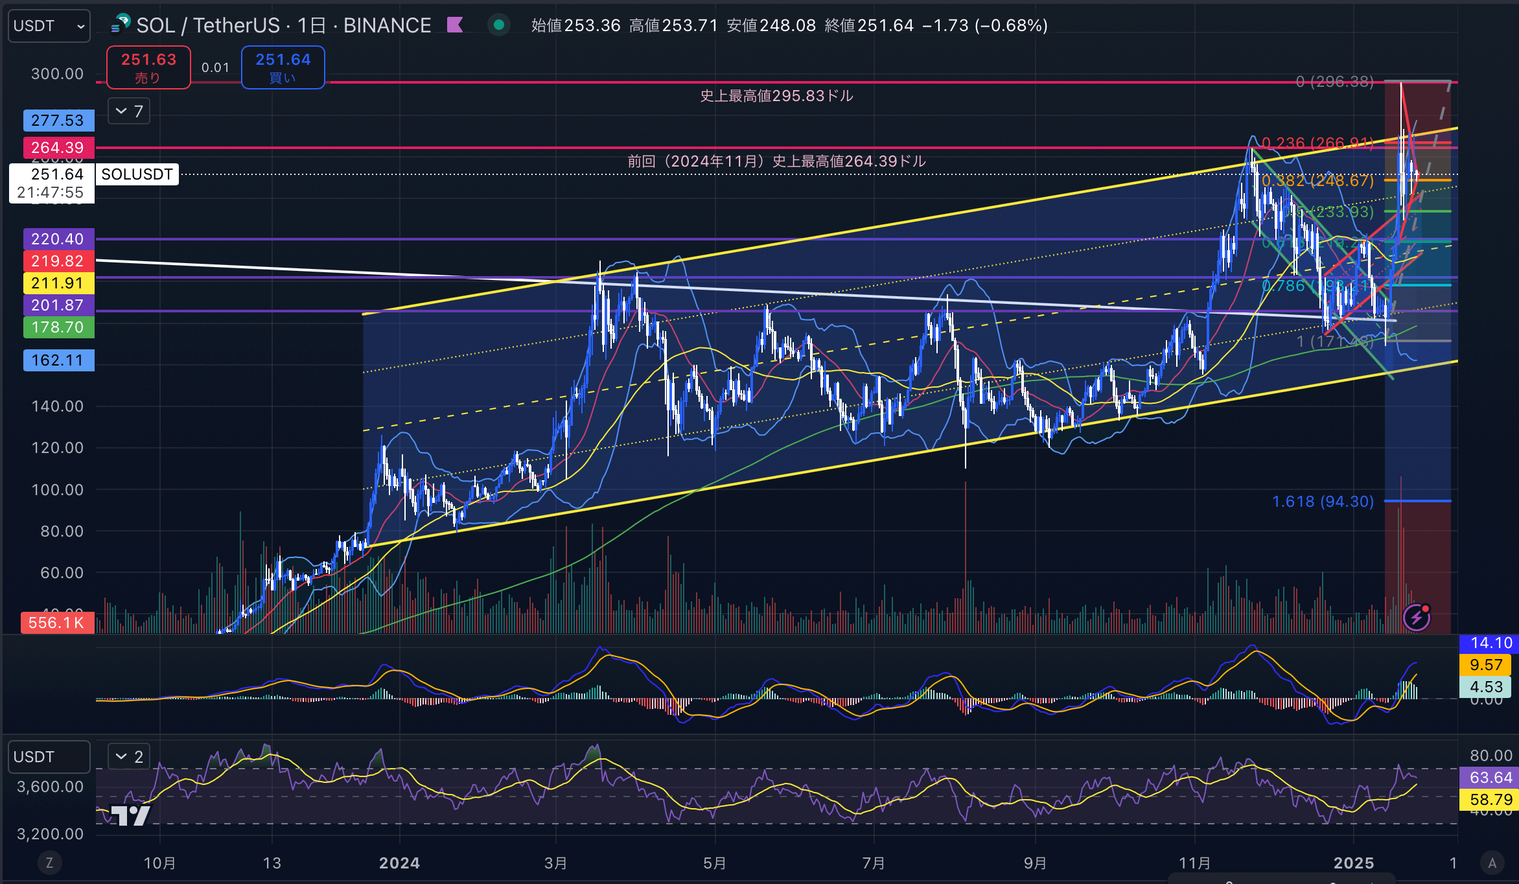The image size is (1519, 884).
Task: Click the Solana symbol logo icon
Action: (x=121, y=25)
